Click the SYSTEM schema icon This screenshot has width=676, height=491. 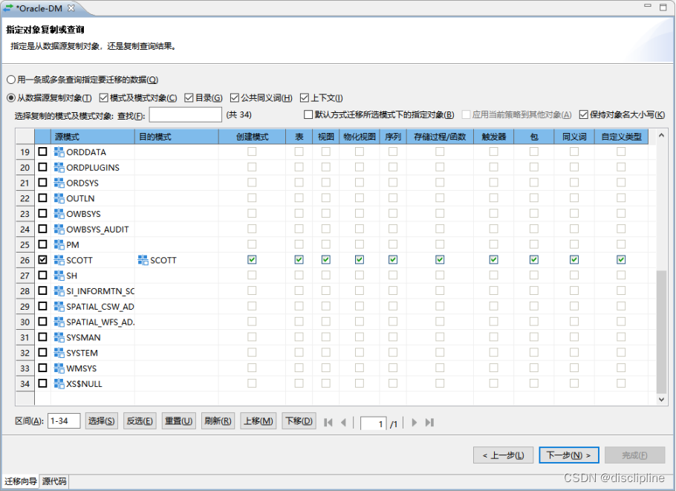[x=59, y=353]
